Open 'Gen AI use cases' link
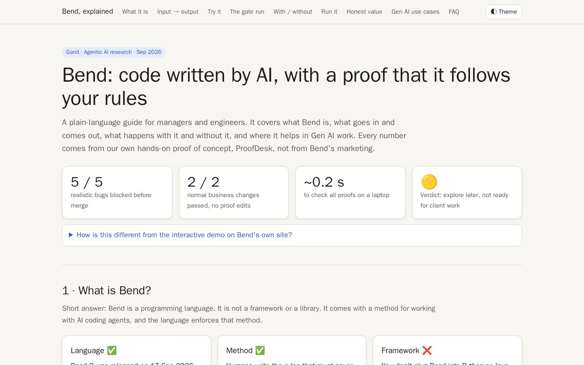The height and width of the screenshot is (365, 584). (416, 12)
